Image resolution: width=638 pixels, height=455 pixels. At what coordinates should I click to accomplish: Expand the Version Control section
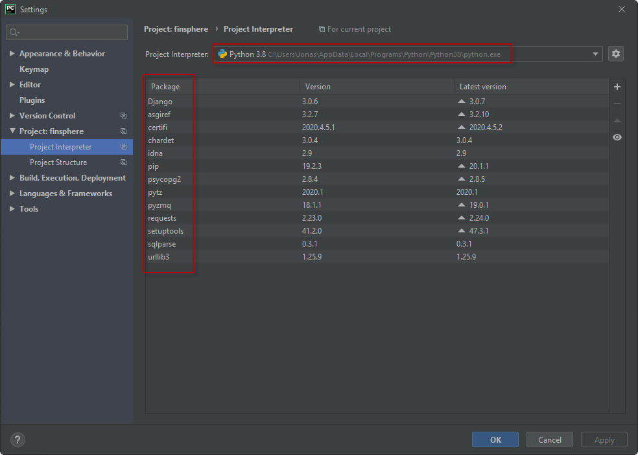click(x=12, y=115)
